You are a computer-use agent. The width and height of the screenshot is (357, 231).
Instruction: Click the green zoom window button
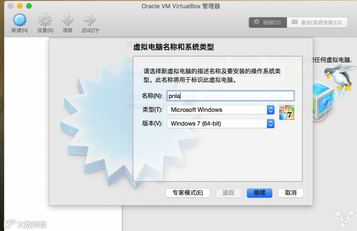29,6
